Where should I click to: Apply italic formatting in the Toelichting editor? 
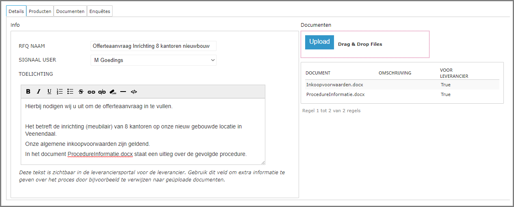click(39, 92)
